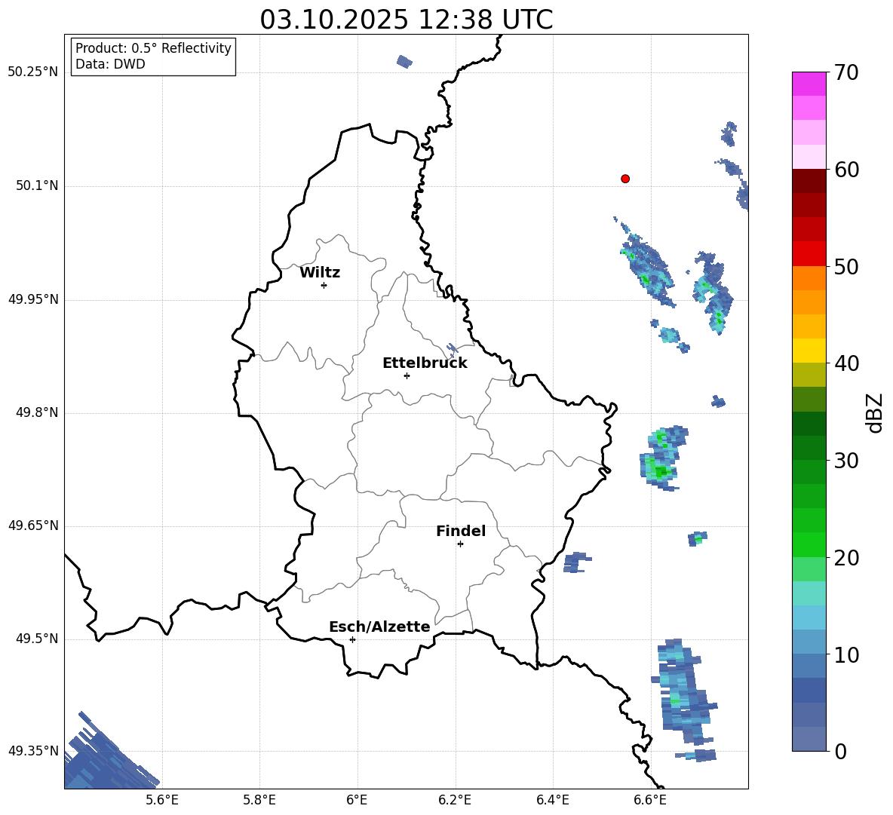Pick the yellow swatch just above 40

coord(809,351)
